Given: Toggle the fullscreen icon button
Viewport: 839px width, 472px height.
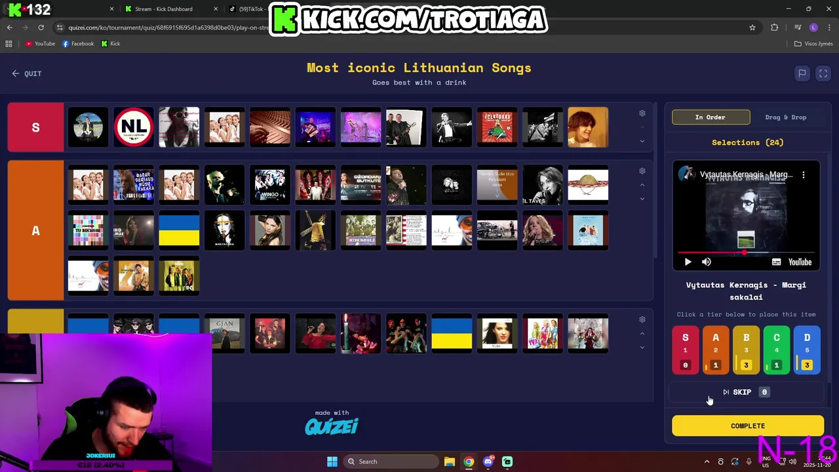Looking at the screenshot, I should pos(823,73).
